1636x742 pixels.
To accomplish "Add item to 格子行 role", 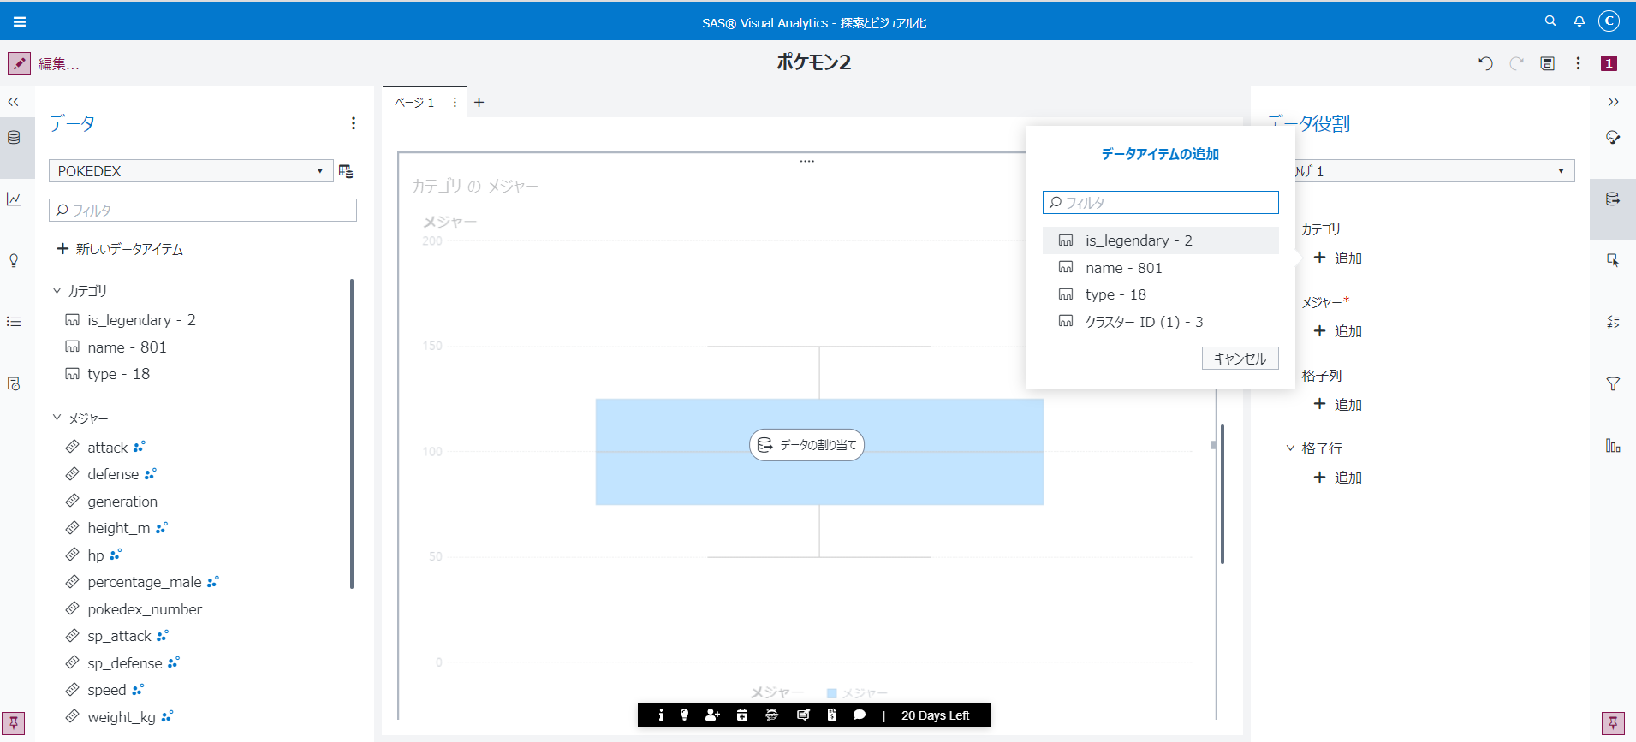I will click(x=1337, y=478).
